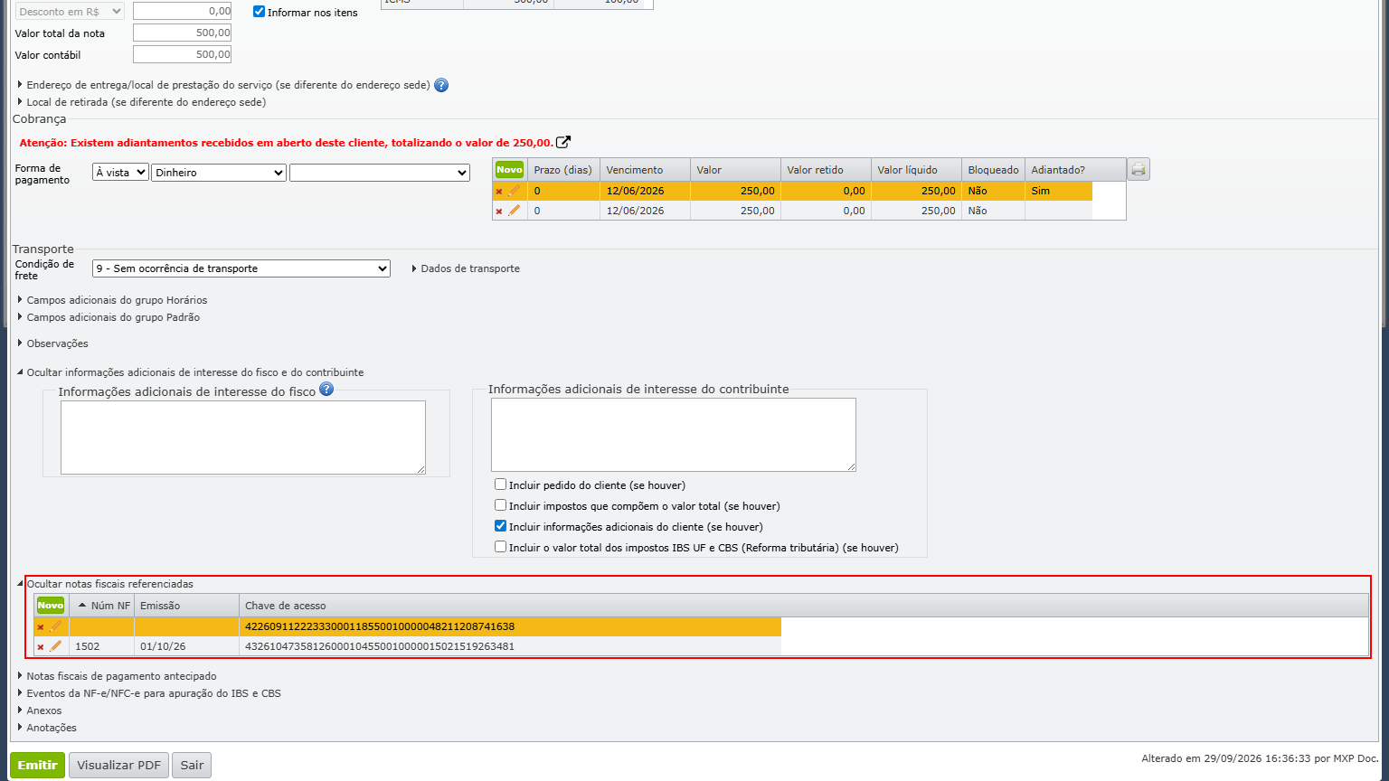Viewport: 1389px width, 781px height.
Task: Open the À vista payment term dropdown
Action: tap(120, 172)
